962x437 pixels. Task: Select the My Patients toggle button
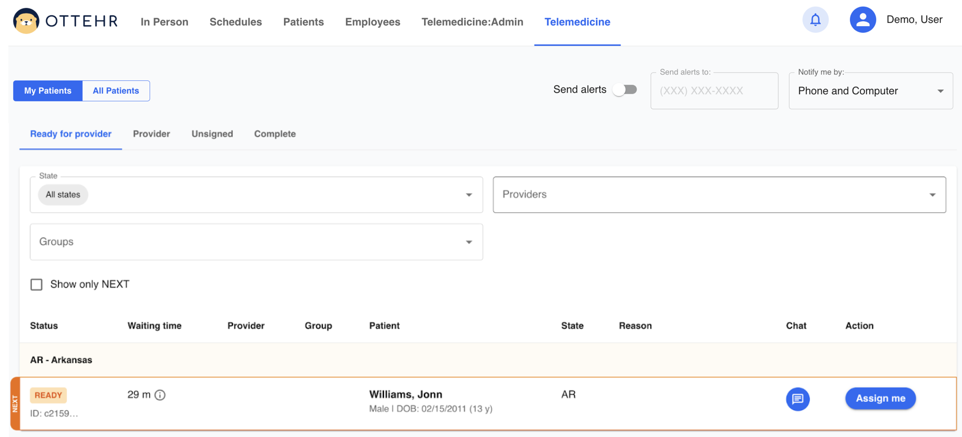(48, 91)
